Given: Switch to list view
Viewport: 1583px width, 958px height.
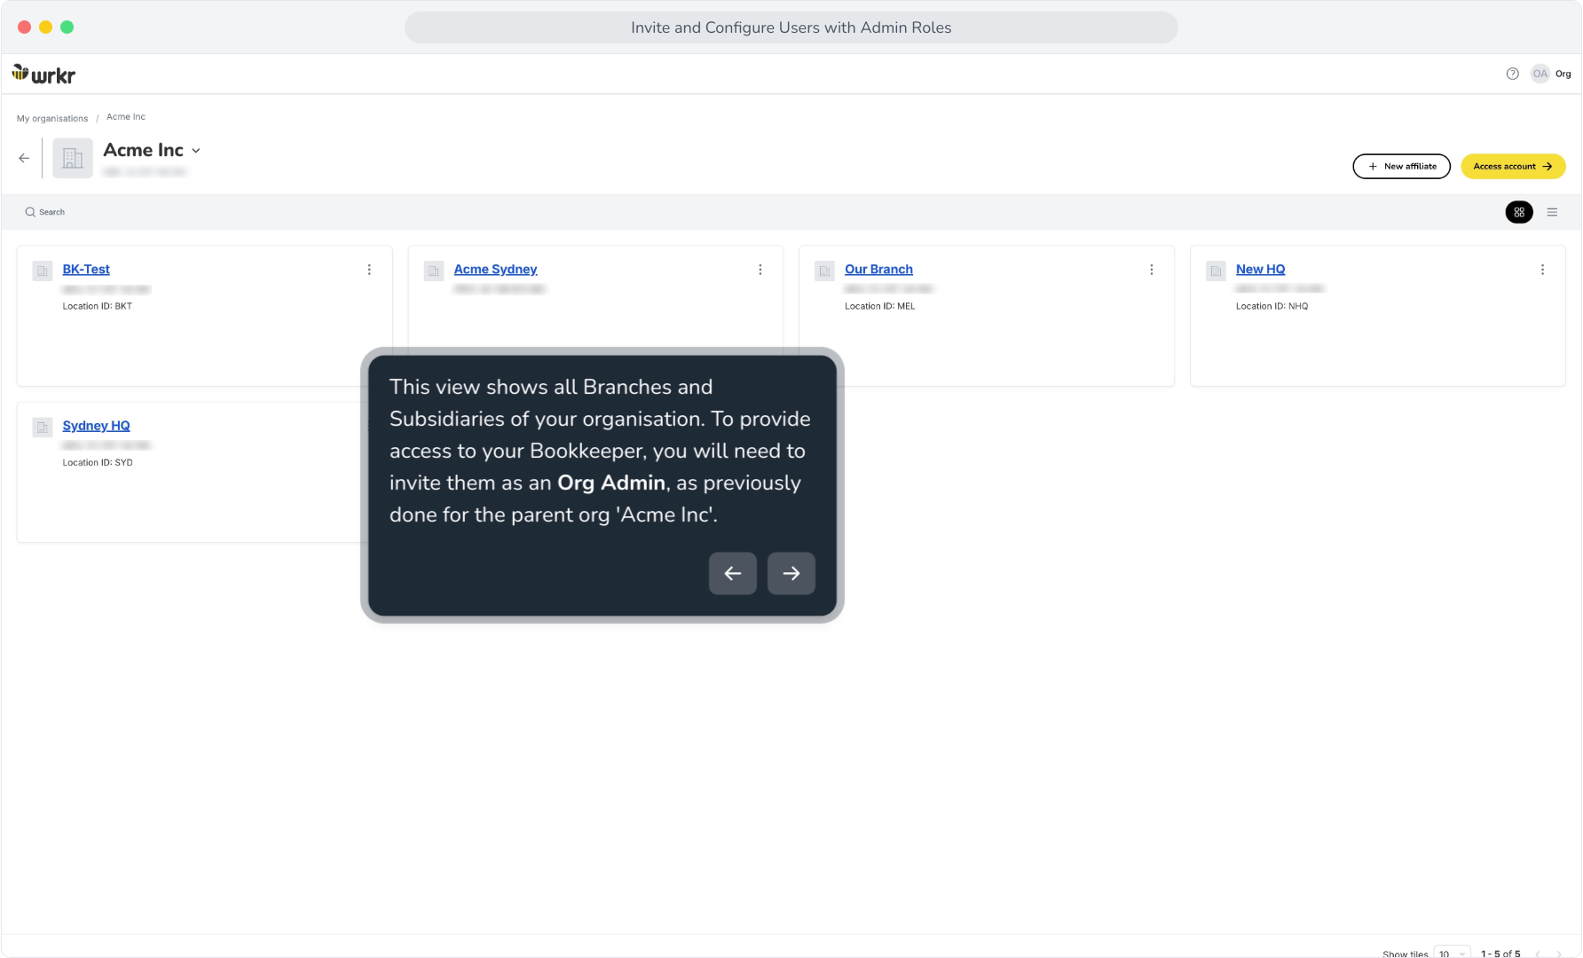Looking at the screenshot, I should 1552,212.
